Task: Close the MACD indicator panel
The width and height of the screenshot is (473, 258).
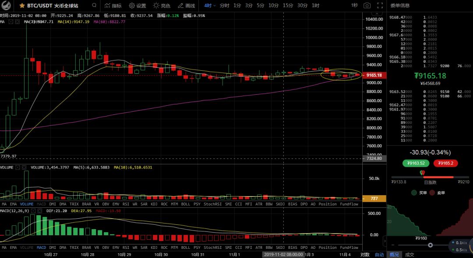Action: [x=40, y=211]
